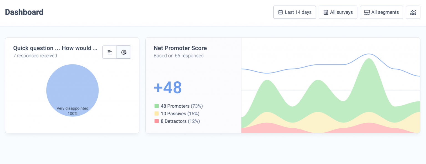Click the survey list icon in All surveys
426x164 pixels.
pos(325,12)
